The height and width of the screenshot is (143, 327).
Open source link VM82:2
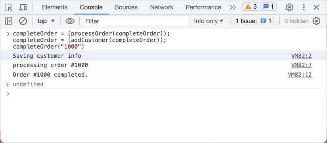tap(301, 56)
